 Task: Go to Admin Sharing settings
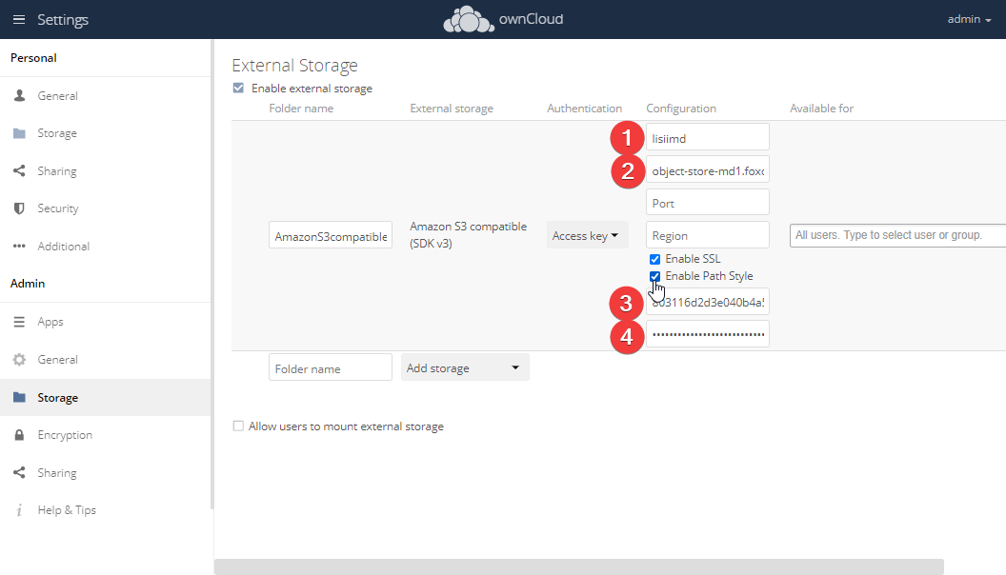coord(57,473)
